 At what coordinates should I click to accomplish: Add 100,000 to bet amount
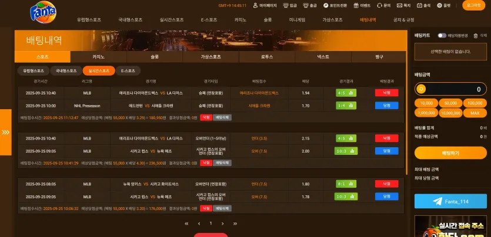pyautogui.click(x=475, y=103)
